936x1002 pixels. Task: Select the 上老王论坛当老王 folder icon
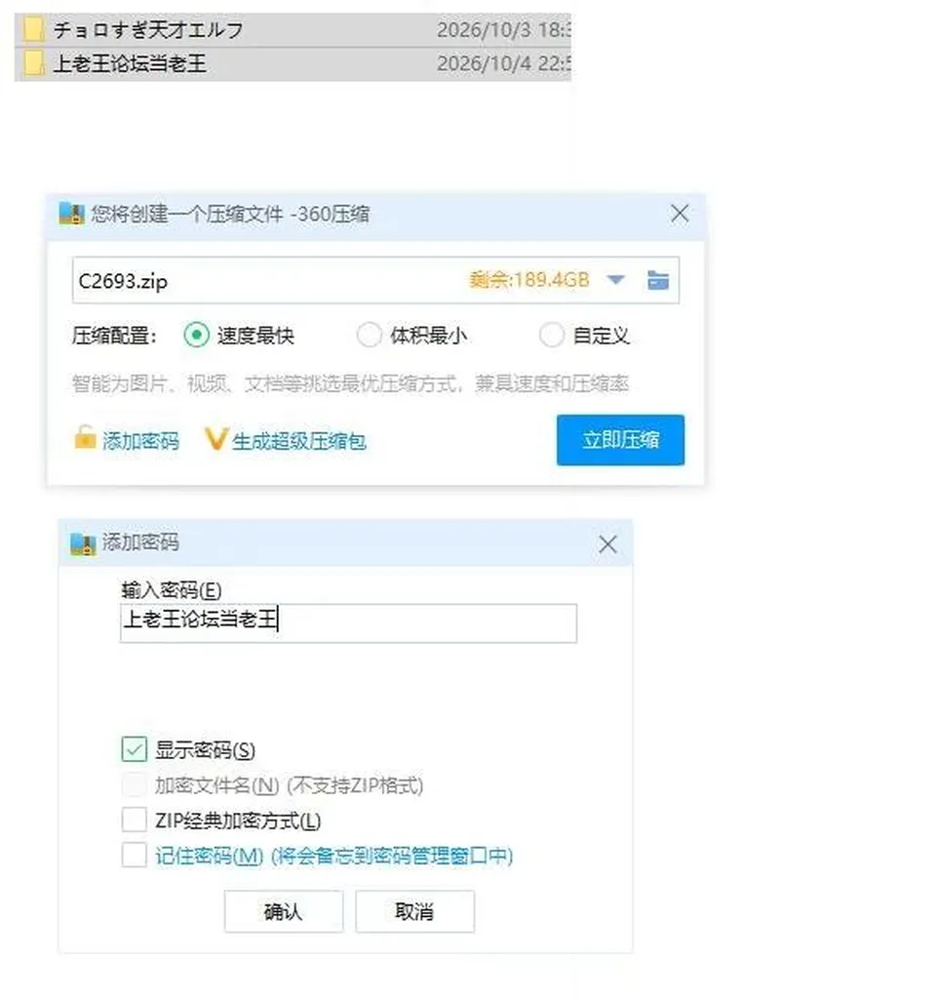pyautogui.click(x=33, y=63)
